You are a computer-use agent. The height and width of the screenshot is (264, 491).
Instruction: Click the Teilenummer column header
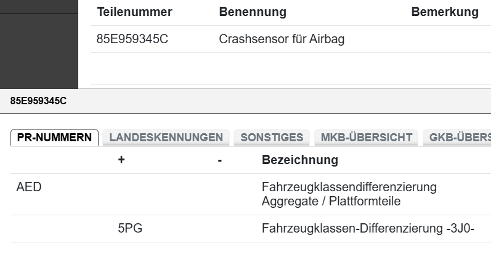click(134, 12)
